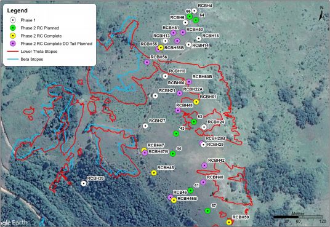The image size is (330, 227).
Task: Click the 'RCB46' map label
Action: (x=180, y=193)
